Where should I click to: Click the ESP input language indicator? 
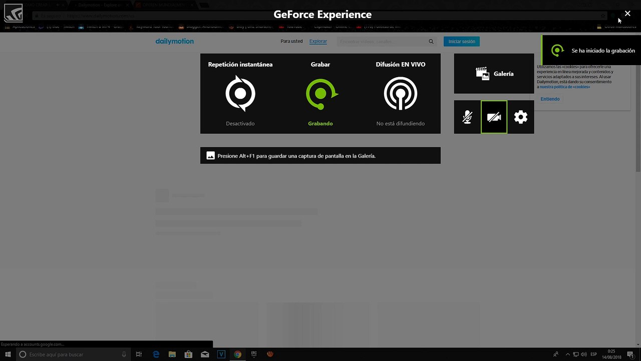[593, 354]
